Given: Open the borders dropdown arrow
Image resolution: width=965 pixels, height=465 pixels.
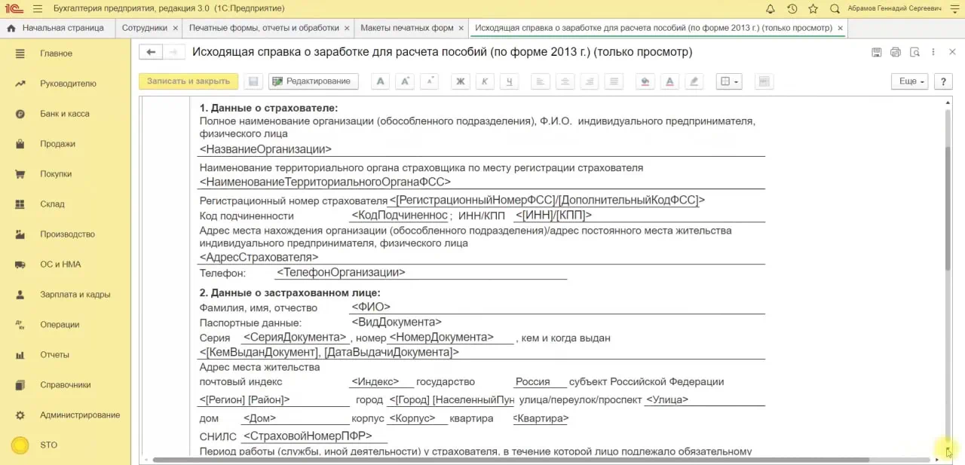Looking at the screenshot, I should point(736,81).
